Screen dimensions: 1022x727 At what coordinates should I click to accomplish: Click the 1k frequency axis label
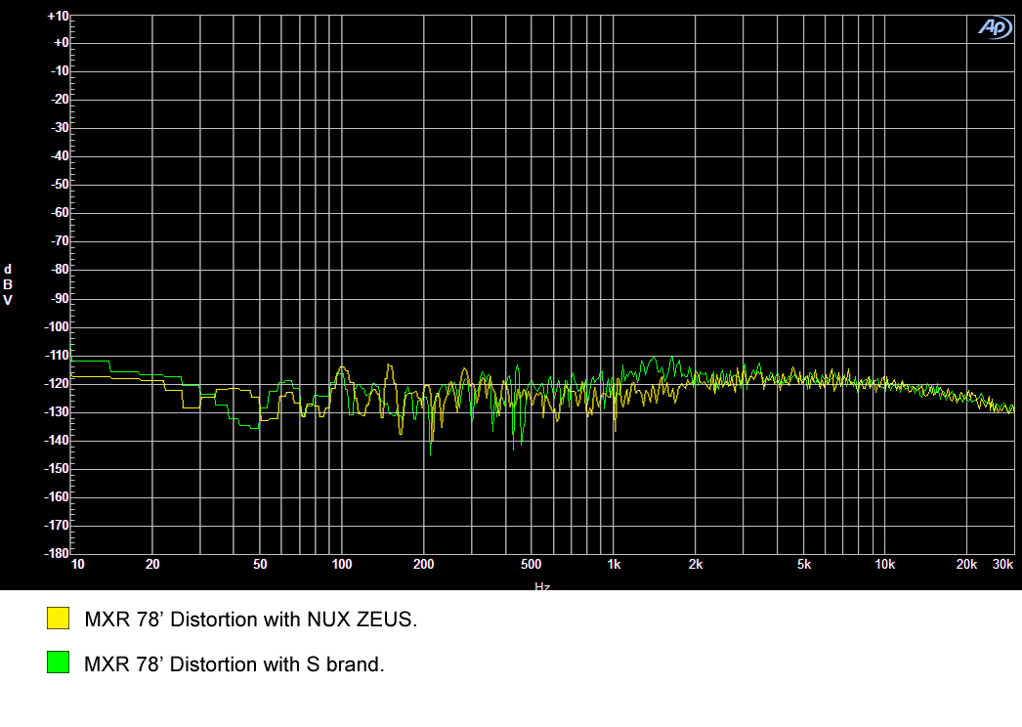coord(614,565)
